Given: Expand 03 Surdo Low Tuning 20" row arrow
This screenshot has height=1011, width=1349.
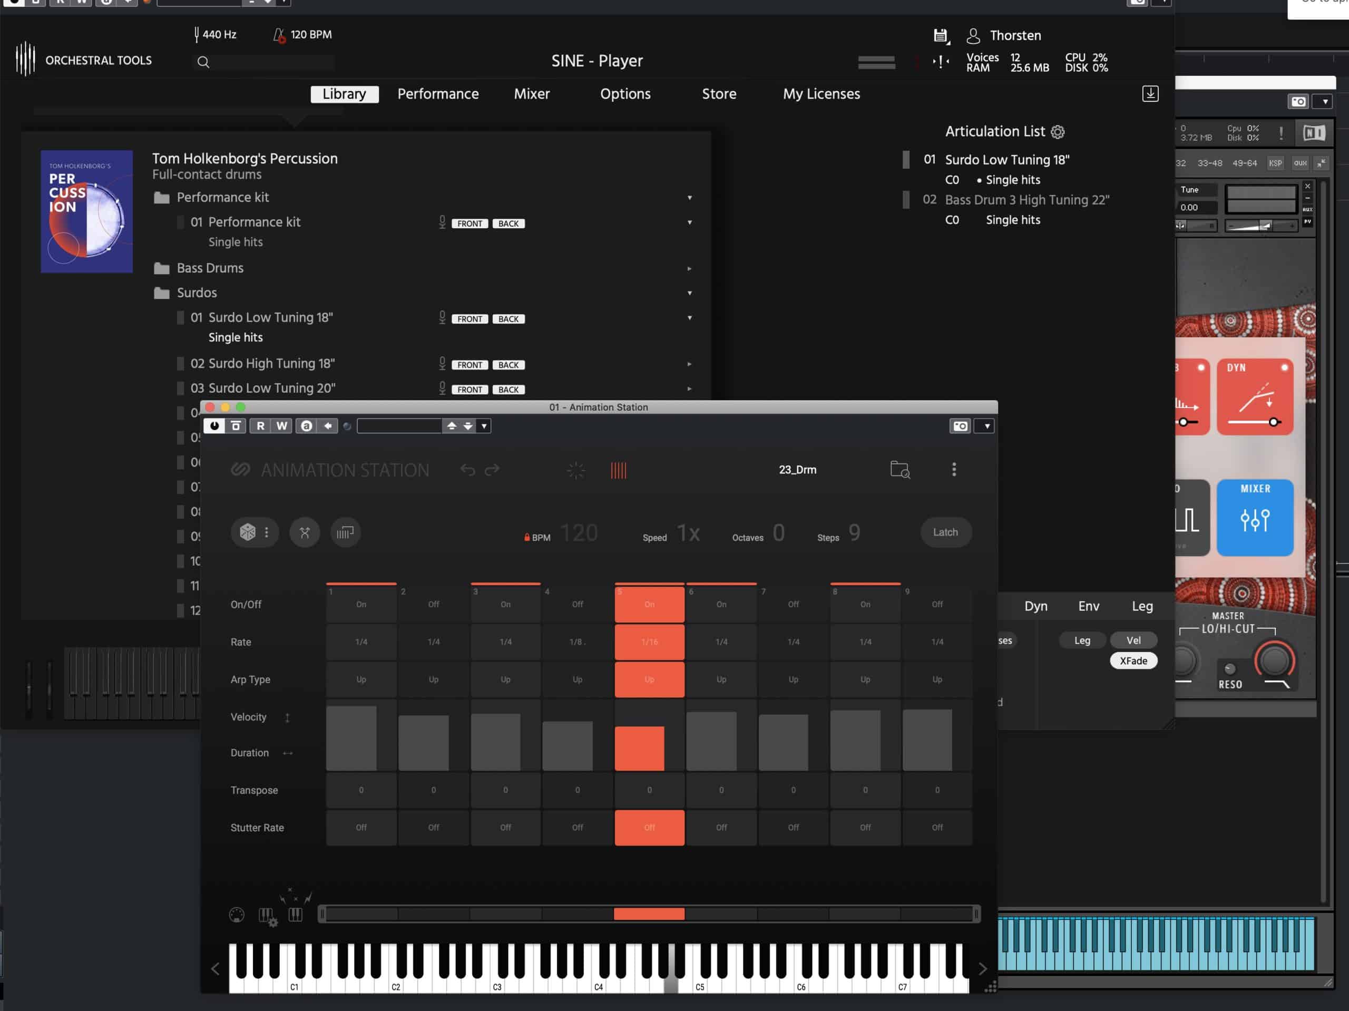Looking at the screenshot, I should [x=690, y=388].
